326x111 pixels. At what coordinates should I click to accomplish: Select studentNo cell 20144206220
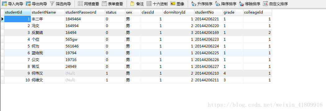(x=208, y=26)
